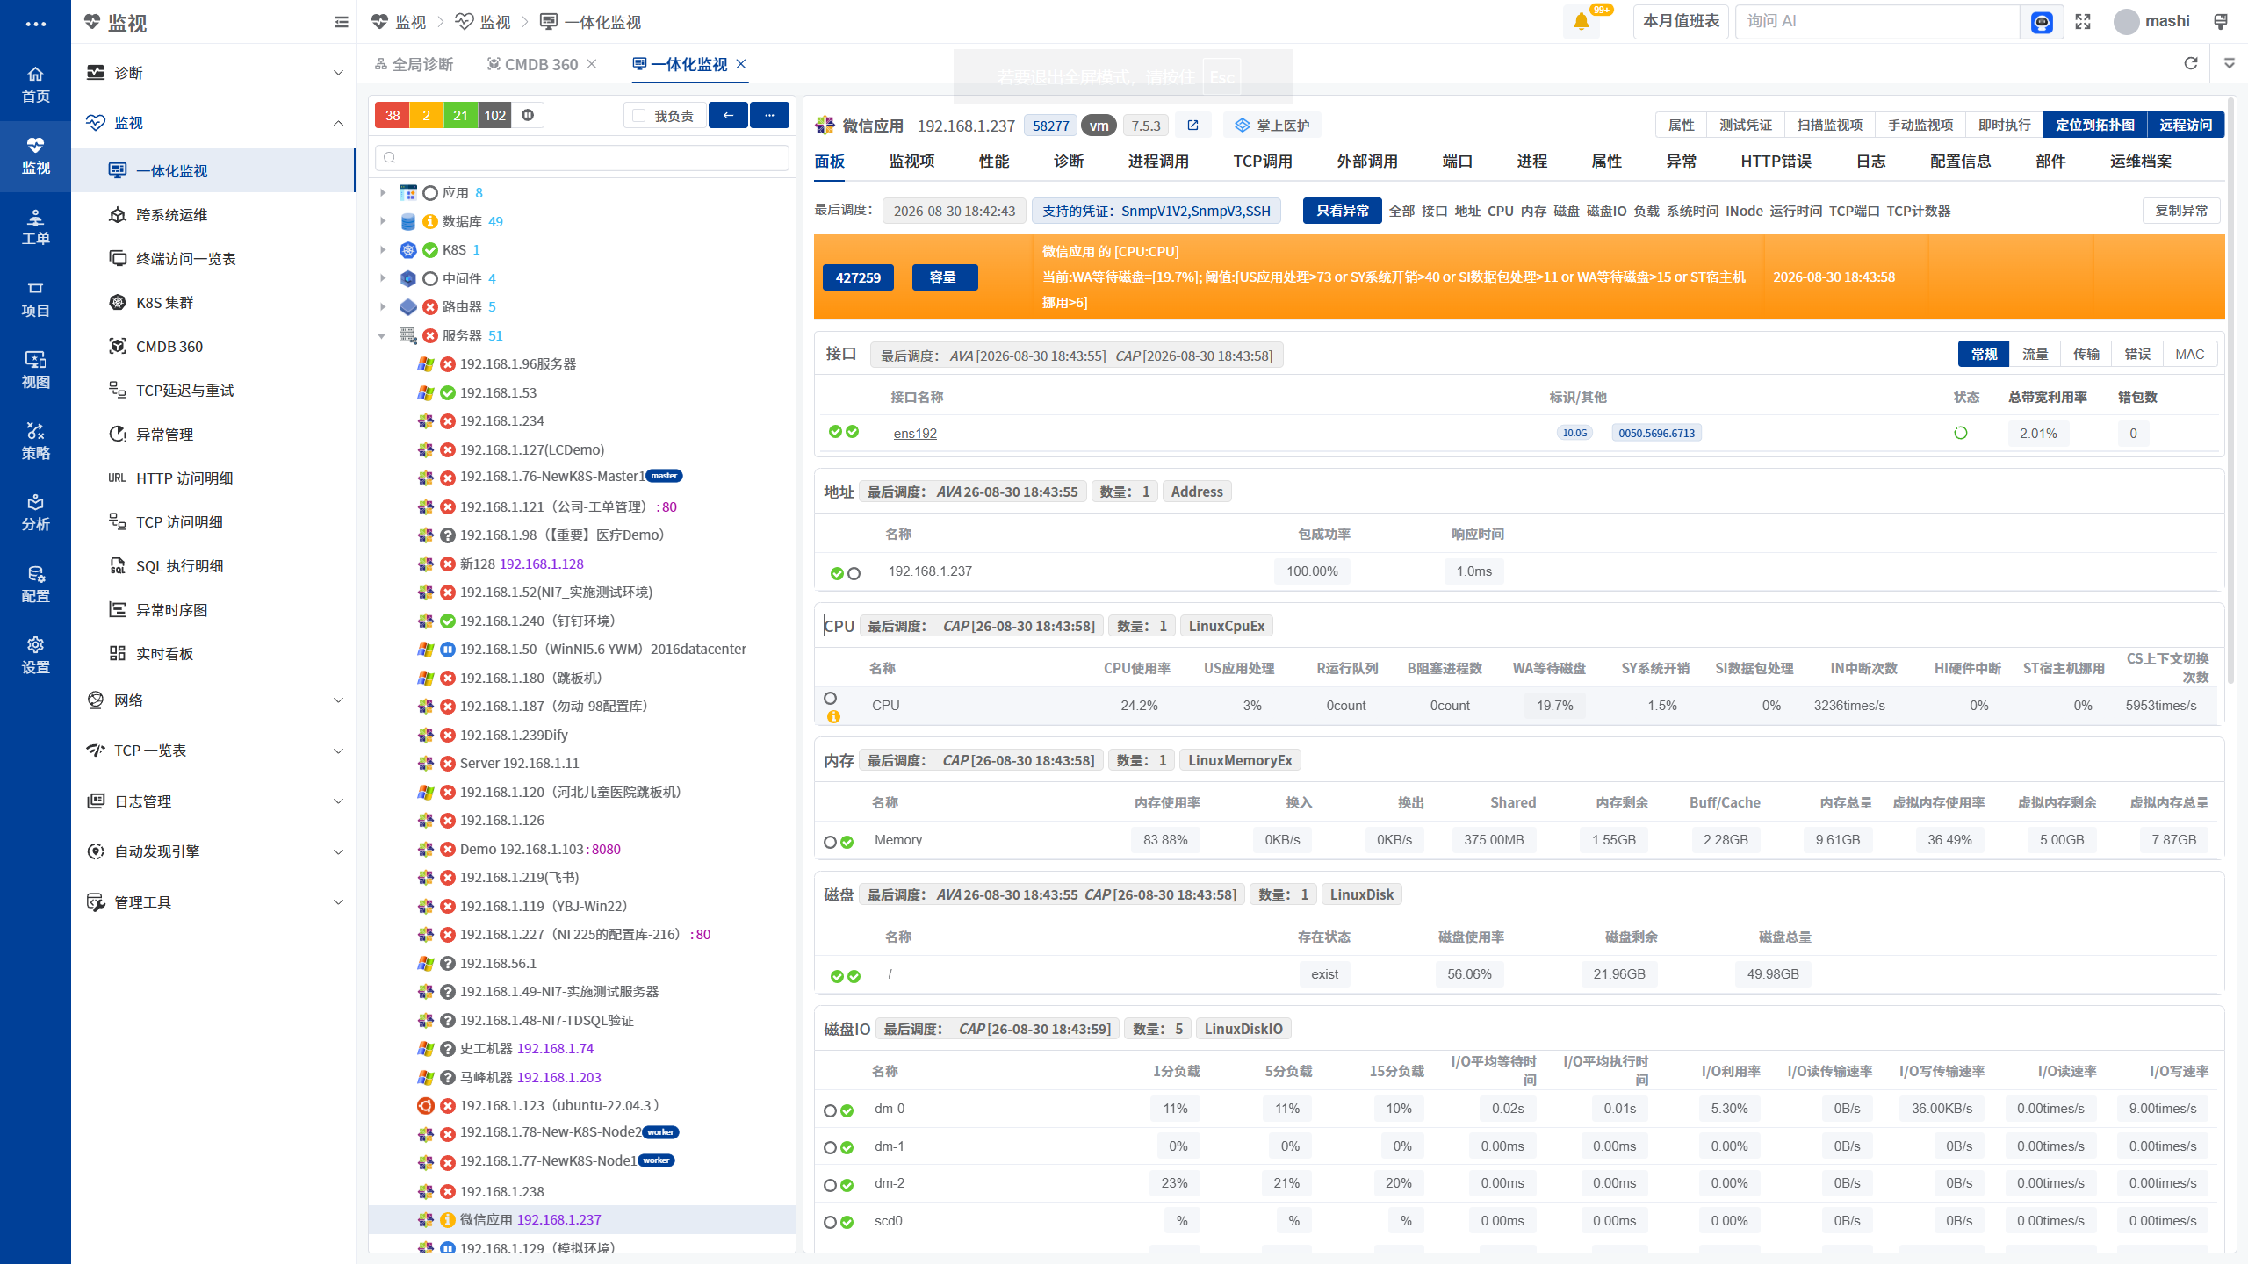This screenshot has width=2248, height=1264.
Task: Click the monitor icon at top right corner
Action: 2221,22
